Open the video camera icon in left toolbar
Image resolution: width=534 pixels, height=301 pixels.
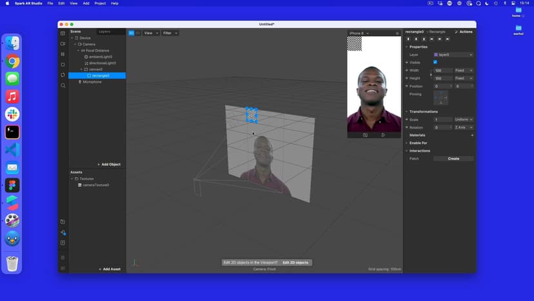coord(63,44)
